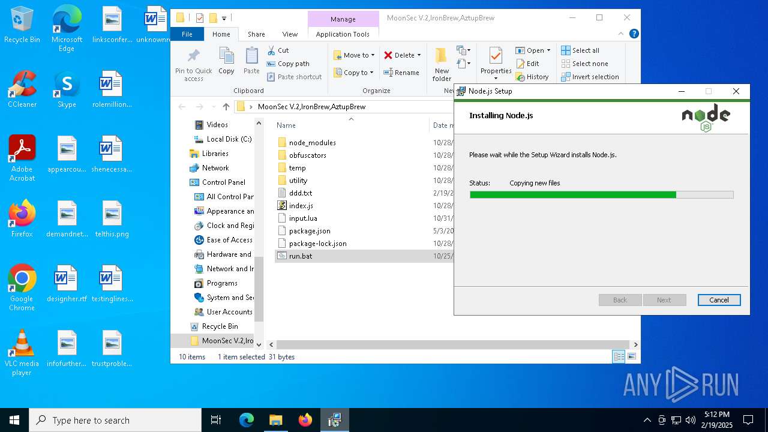Select the index.js file
The width and height of the screenshot is (768, 432).
point(301,205)
